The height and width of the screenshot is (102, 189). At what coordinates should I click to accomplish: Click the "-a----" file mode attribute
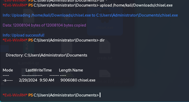(8, 80)
